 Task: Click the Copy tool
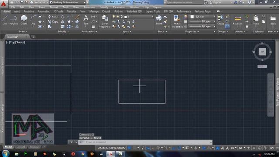[53, 22]
